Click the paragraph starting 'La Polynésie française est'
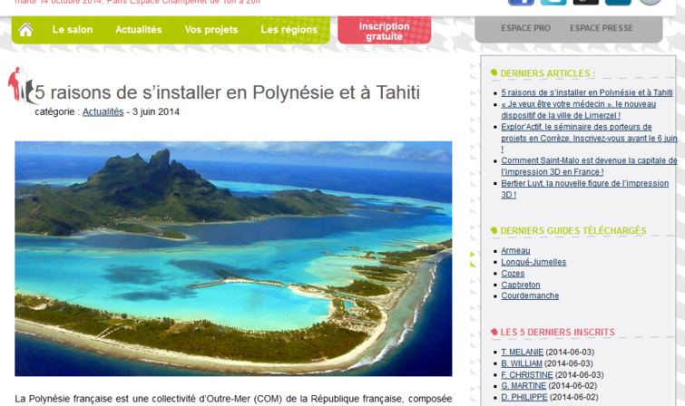685x406 pixels. 233,399
